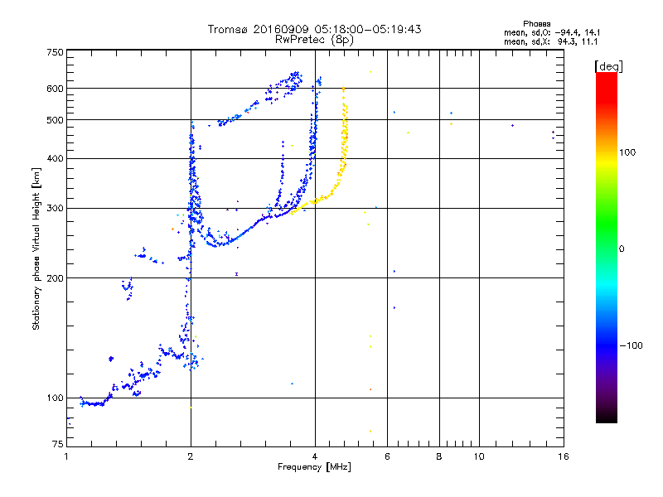Click x-axis tick label "2"
Image resolution: width=663 pixels, height=497 pixels.
191,456
